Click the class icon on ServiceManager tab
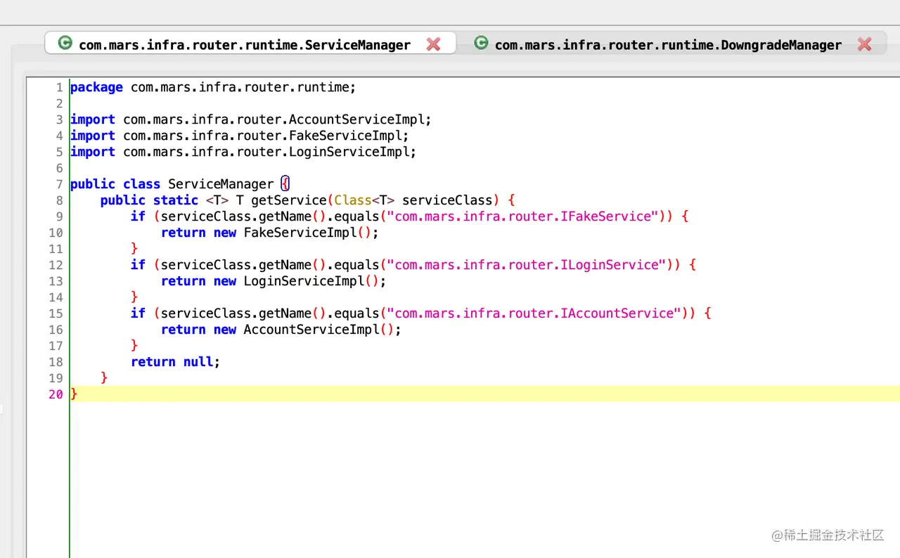Image resolution: width=900 pixels, height=558 pixels. 65,43
